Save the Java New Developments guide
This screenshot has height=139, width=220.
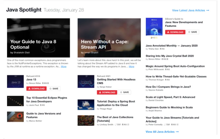coord(193,32)
